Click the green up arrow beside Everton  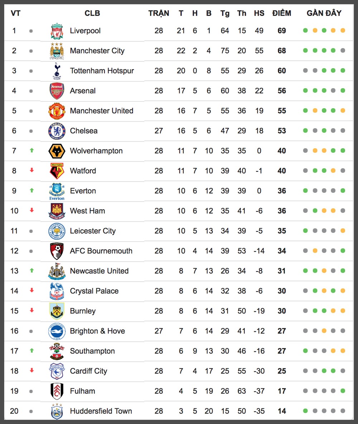pyautogui.click(x=32, y=190)
